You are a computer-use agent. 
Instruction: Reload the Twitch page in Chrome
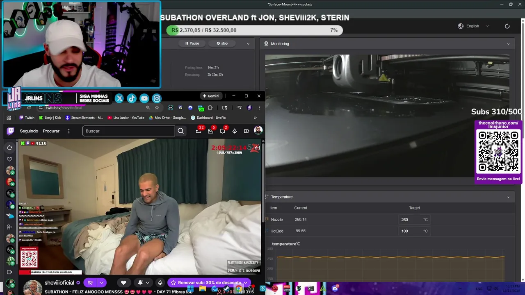(x=29, y=108)
